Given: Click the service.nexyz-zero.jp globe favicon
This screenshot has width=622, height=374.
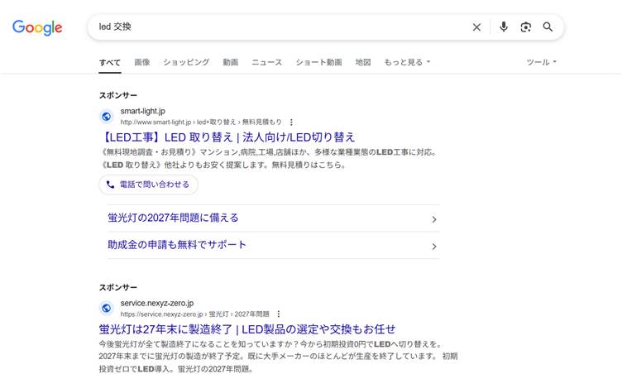Looking at the screenshot, I should 107,308.
